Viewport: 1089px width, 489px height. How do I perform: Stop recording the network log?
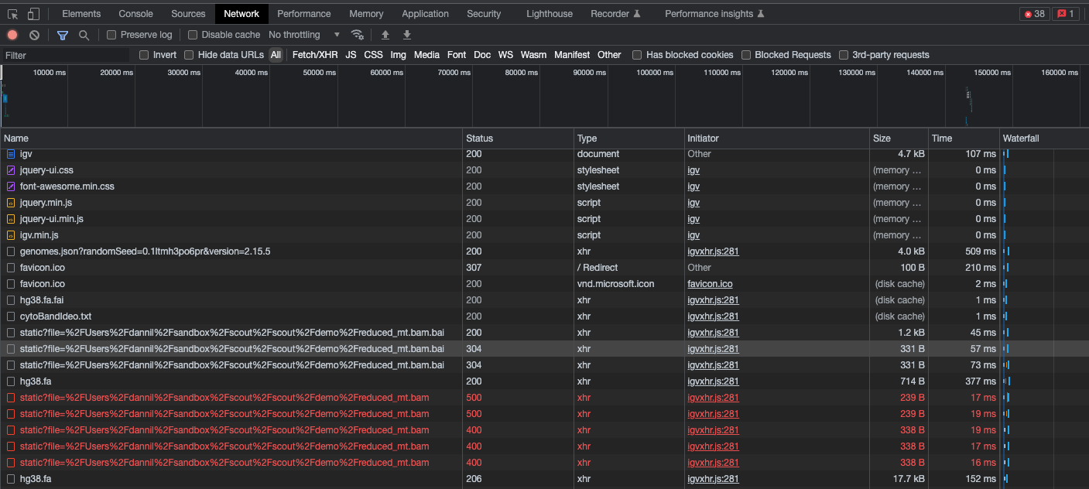(11, 34)
